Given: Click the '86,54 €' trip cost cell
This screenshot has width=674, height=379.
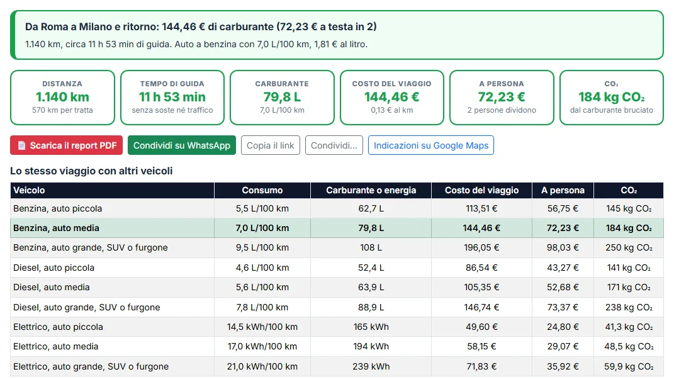Looking at the screenshot, I should [481, 268].
